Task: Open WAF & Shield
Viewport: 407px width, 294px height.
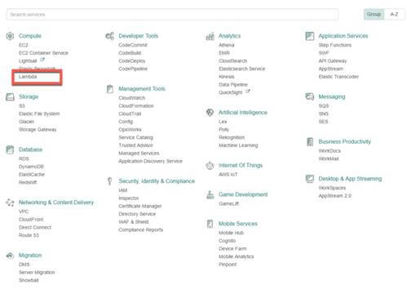Action: pyautogui.click(x=134, y=222)
